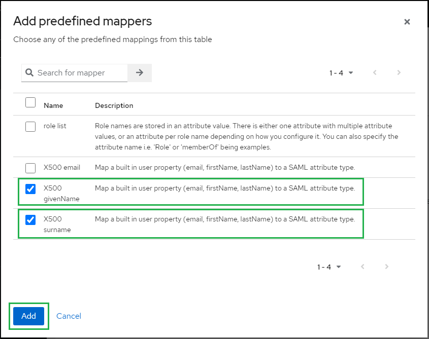Check the role list mapper checkbox
Viewport: 429px width, 339px height.
point(30,127)
